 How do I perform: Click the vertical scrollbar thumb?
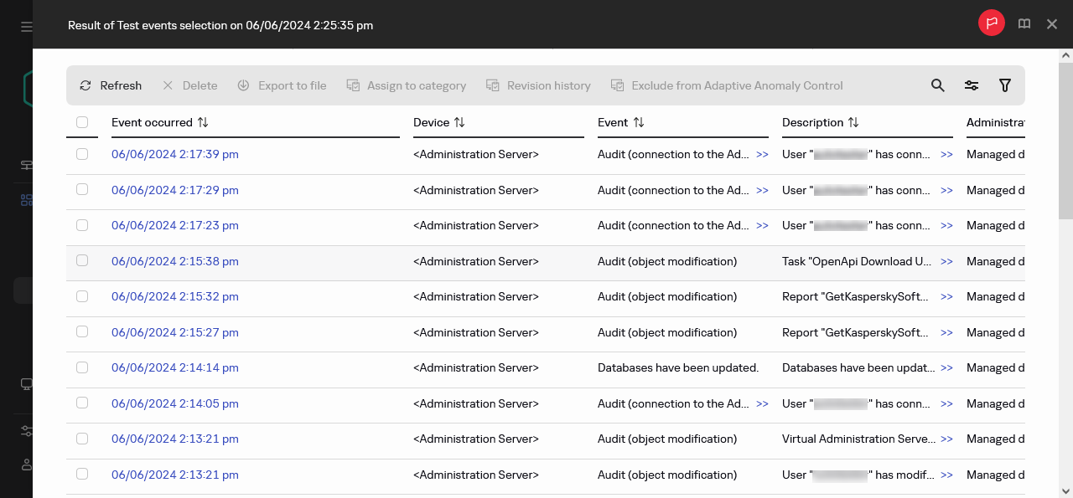point(1065,134)
